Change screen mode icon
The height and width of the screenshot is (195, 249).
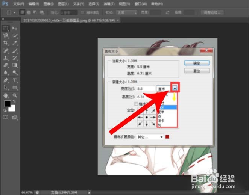(x=15, y=117)
